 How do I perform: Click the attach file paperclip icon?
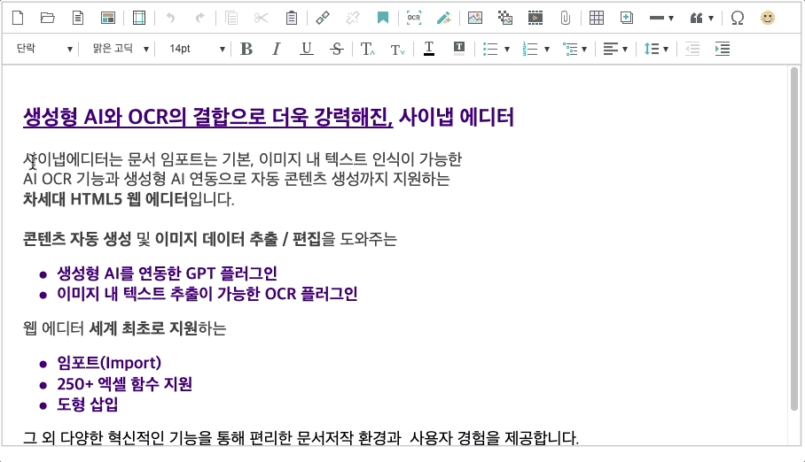(565, 17)
